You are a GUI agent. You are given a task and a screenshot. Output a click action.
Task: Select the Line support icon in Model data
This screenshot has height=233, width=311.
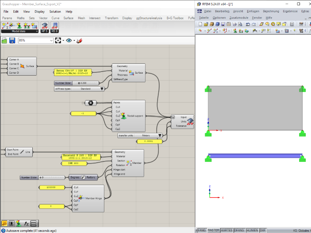(27, 26)
